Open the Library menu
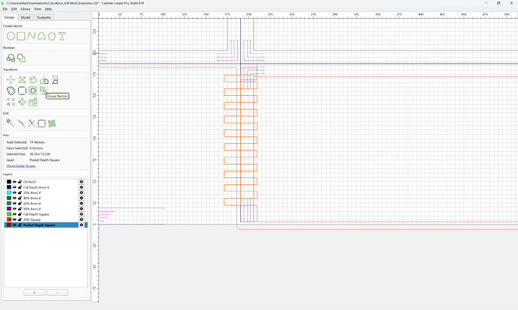 [26, 9]
